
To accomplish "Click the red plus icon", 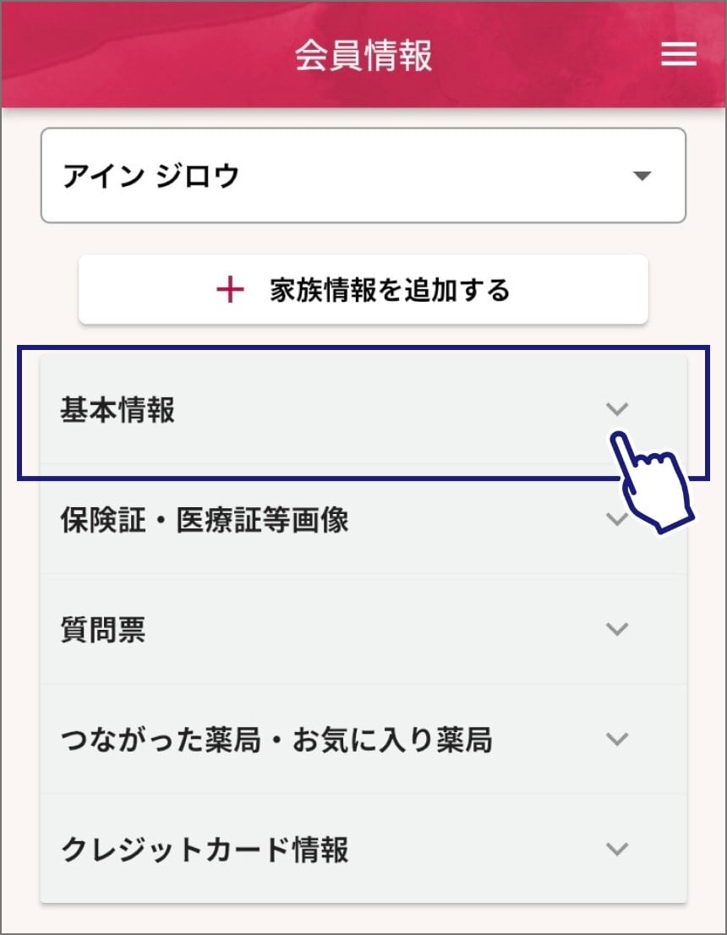I will point(230,291).
